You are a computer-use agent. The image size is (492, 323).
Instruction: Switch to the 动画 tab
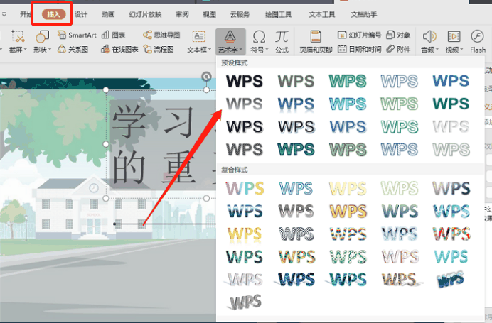click(108, 14)
